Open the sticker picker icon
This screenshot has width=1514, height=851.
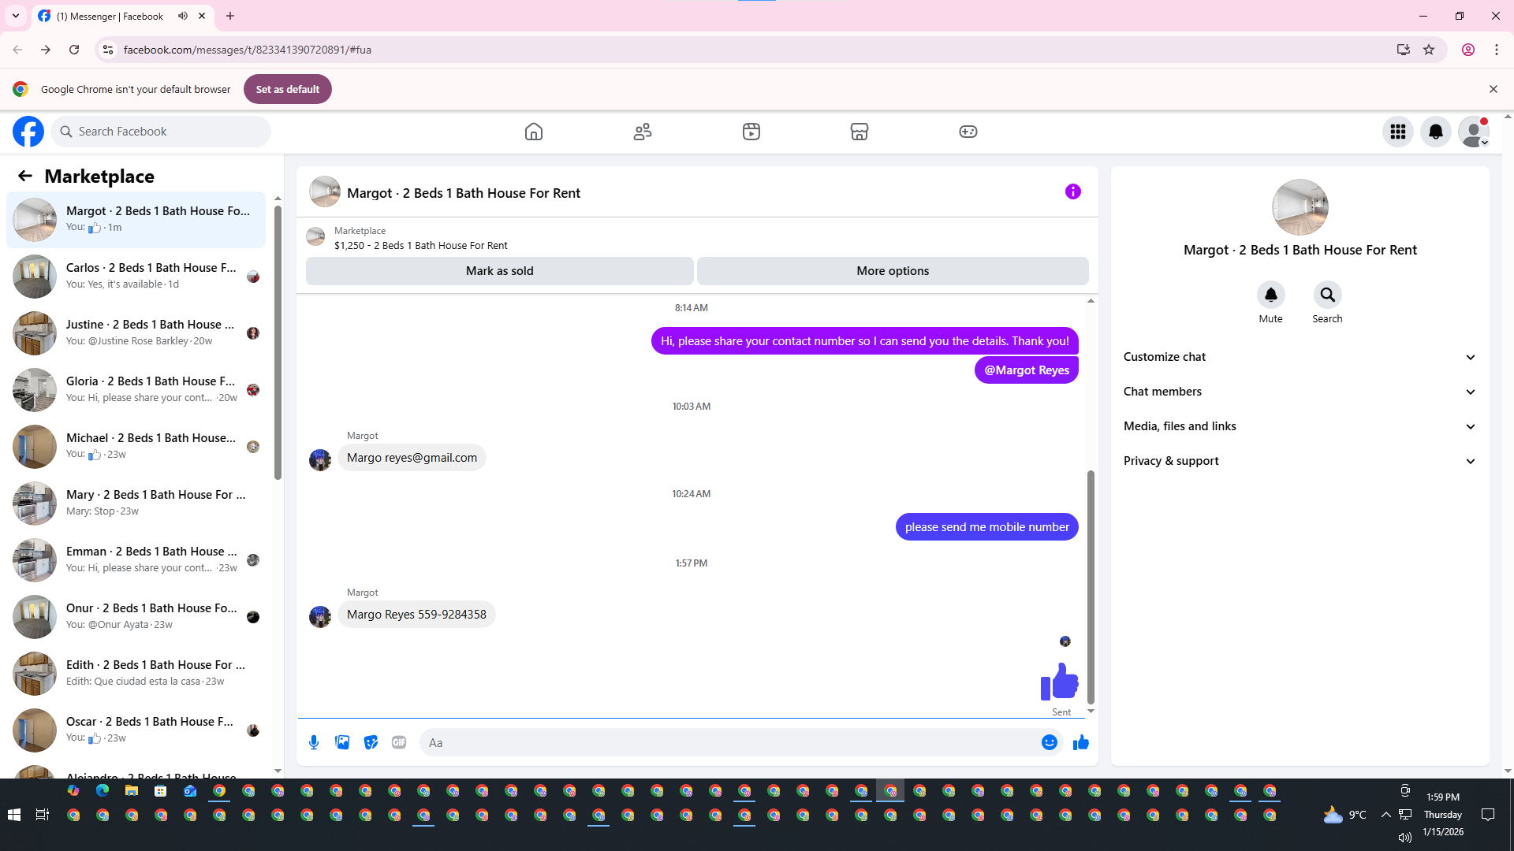[x=371, y=742]
